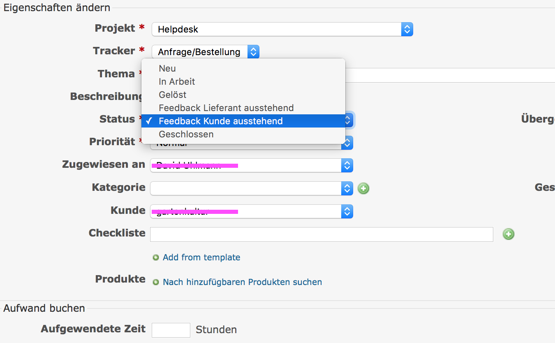
Task: Click the Aufgewendete Zeit hours field
Action: tap(171, 330)
